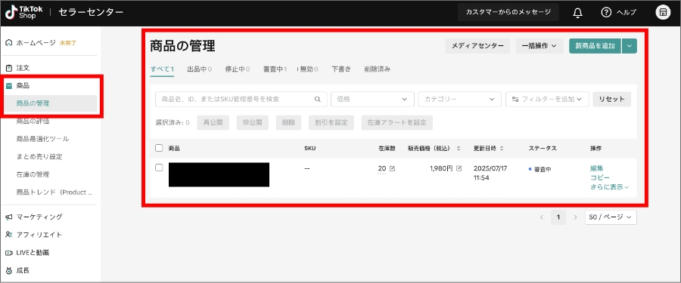Open the 価格 filter dropdown
The height and width of the screenshot is (283, 681).
pos(372,100)
